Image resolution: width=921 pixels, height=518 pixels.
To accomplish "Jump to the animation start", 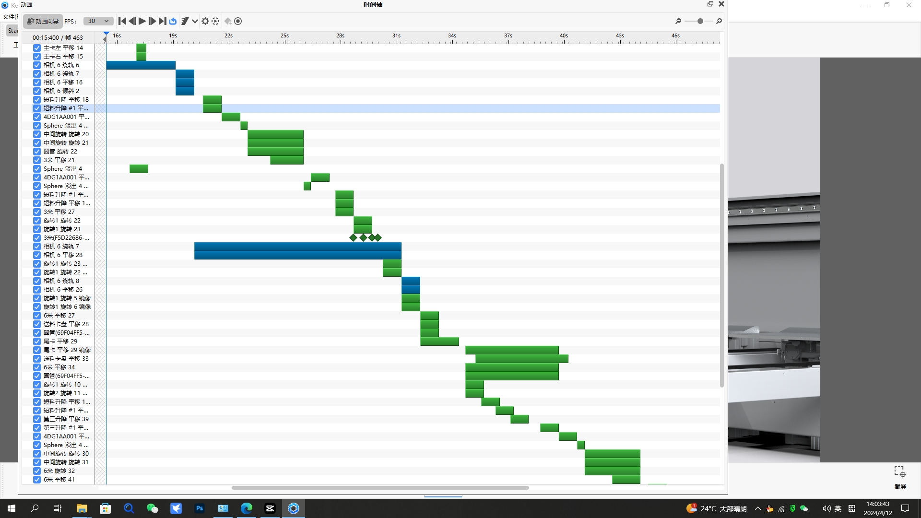I will point(122,21).
